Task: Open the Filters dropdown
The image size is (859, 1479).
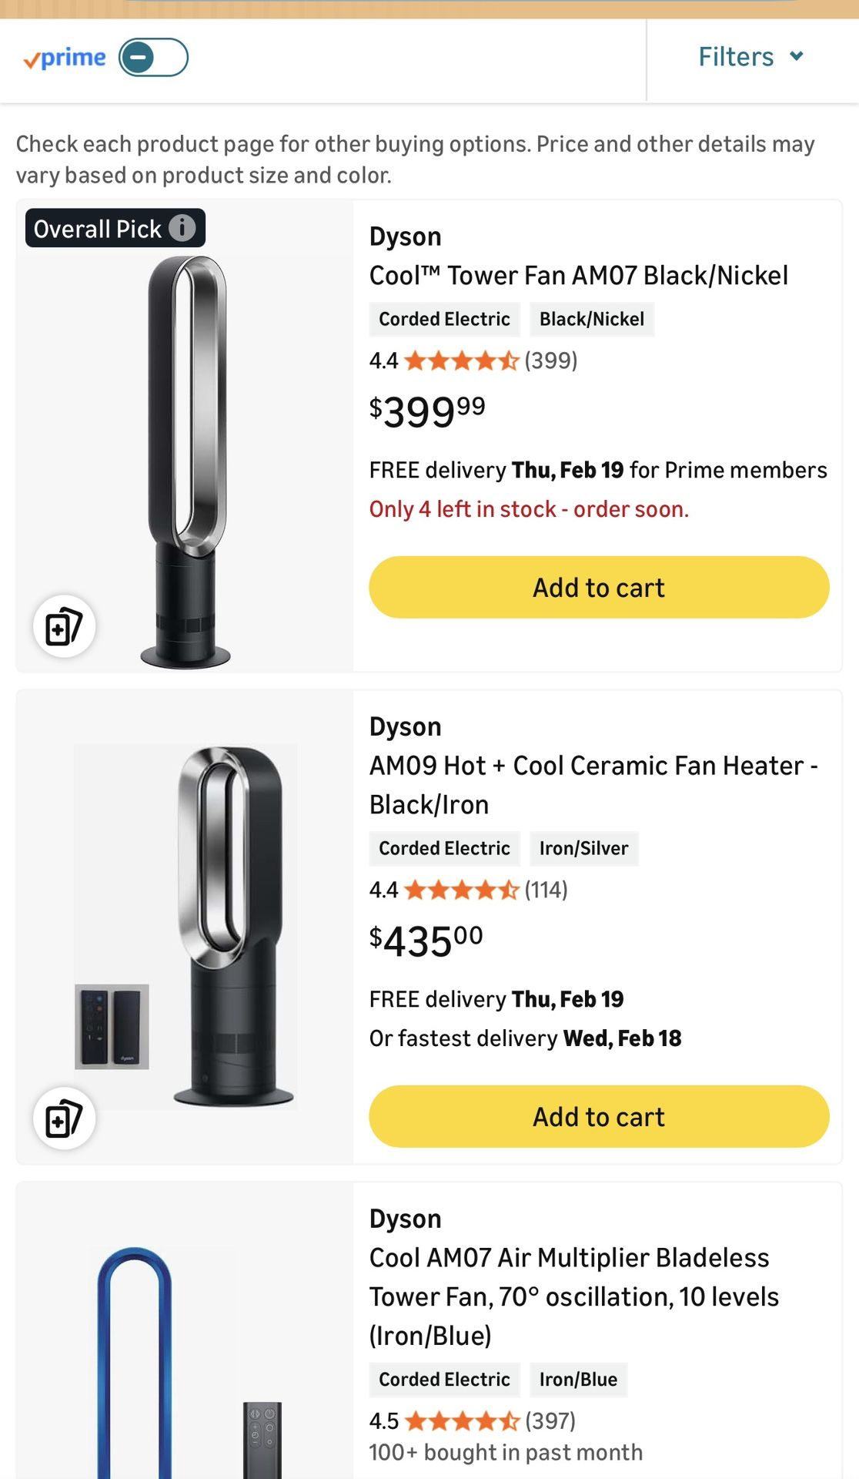Action: pos(750,57)
